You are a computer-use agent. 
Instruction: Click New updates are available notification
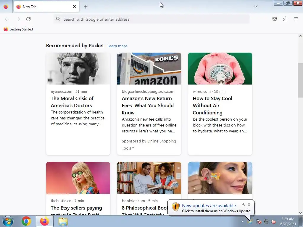point(209,206)
